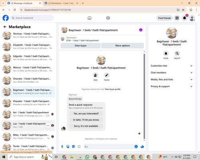This screenshot has width=200, height=160.
Task: Open Elizabeth conversation
Action: (x=28, y=47)
